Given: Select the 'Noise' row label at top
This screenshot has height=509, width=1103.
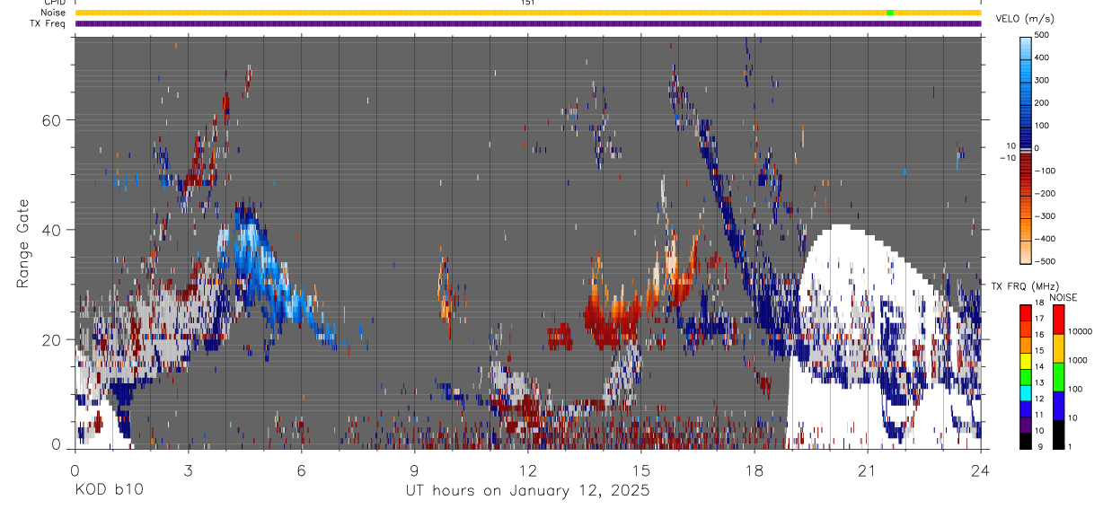Looking at the screenshot, I should click(52, 13).
